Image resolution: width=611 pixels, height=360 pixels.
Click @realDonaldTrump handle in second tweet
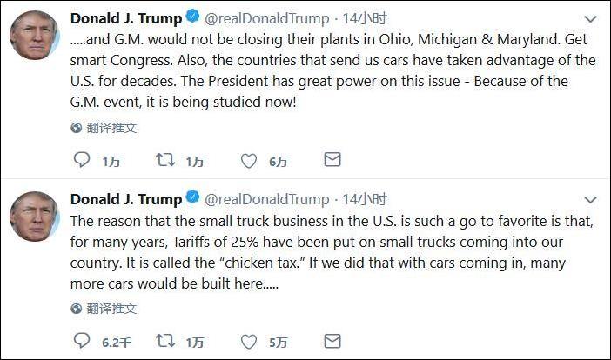click(x=267, y=199)
